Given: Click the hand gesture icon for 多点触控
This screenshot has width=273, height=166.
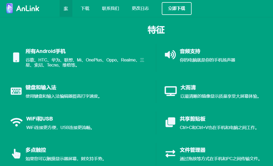Looking at the screenshot, I should pos(16,153).
